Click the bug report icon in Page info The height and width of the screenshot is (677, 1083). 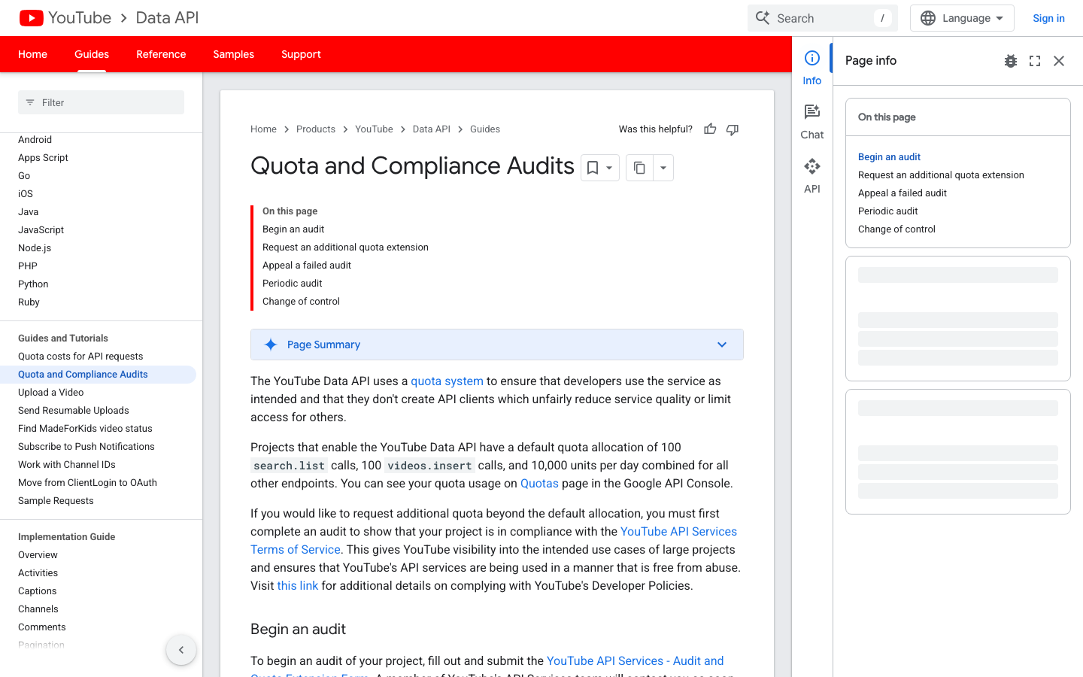(x=1011, y=61)
